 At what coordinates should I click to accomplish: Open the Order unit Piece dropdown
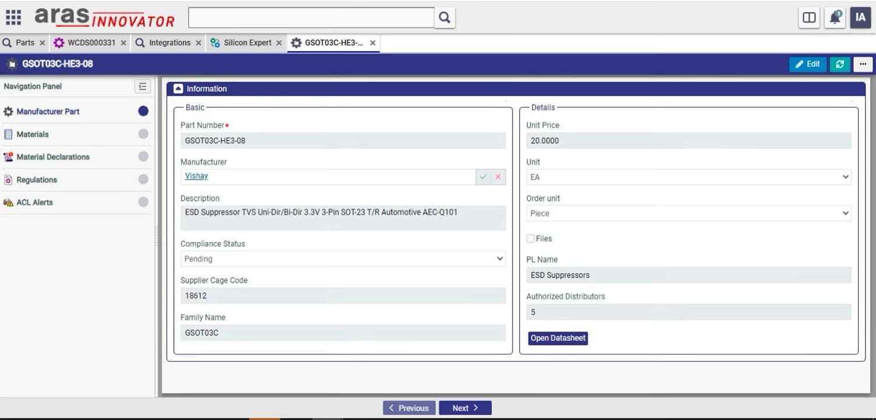[689, 213]
